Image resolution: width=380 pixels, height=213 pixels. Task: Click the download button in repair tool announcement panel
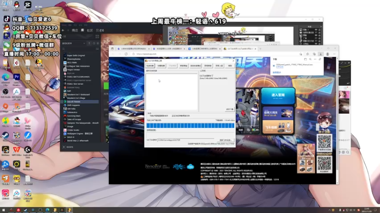[x=229, y=109]
